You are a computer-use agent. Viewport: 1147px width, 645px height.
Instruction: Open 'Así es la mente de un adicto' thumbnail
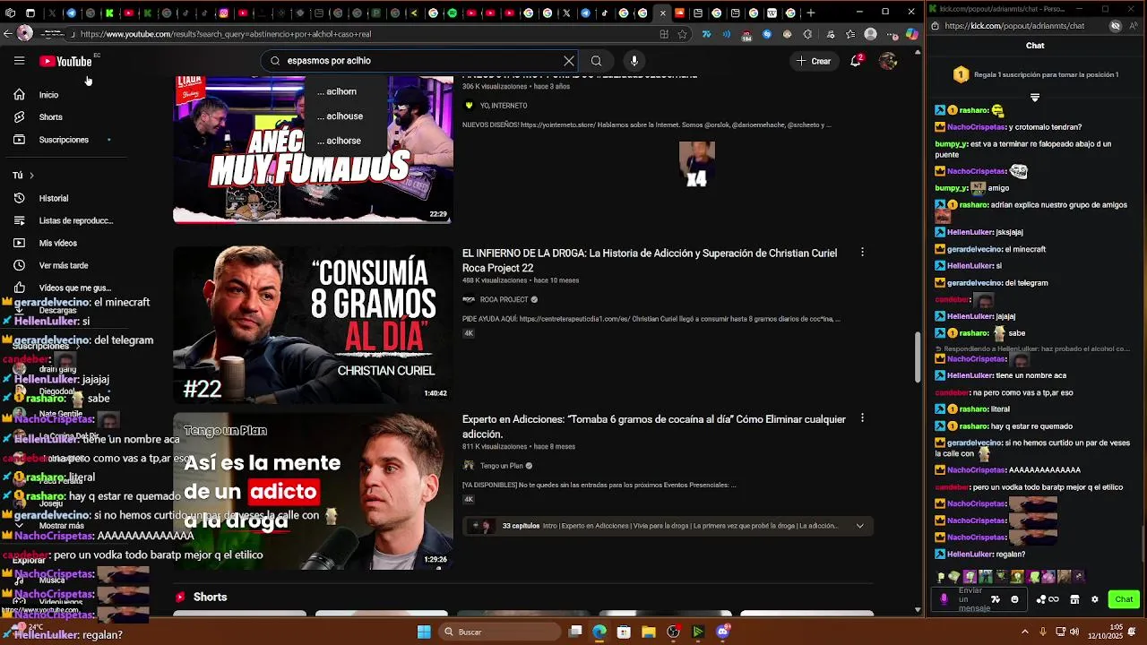313,491
